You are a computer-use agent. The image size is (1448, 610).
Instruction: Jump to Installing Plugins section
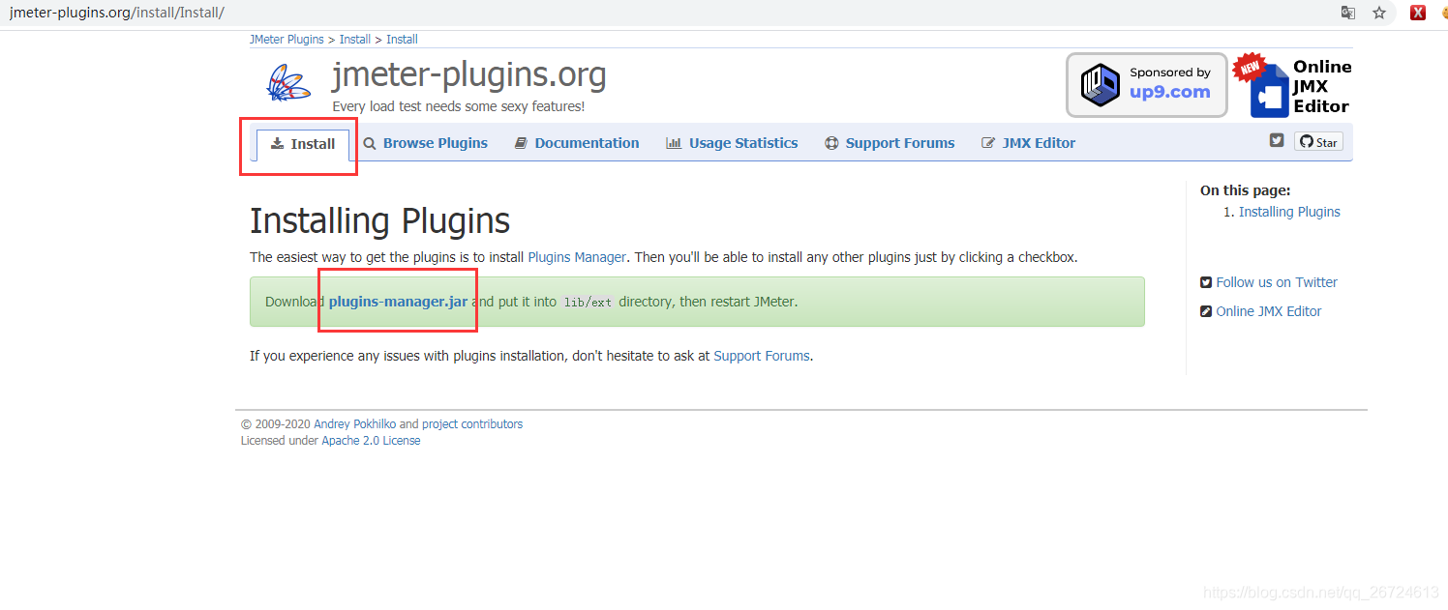click(x=1289, y=212)
